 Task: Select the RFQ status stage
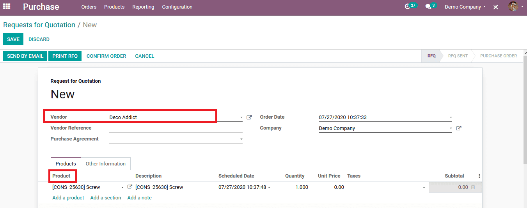tap(431, 56)
